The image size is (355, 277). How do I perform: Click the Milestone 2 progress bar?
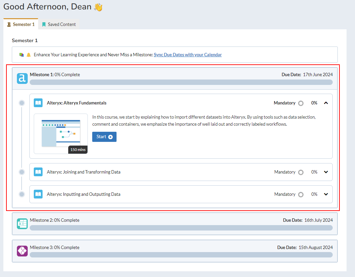tap(181, 228)
